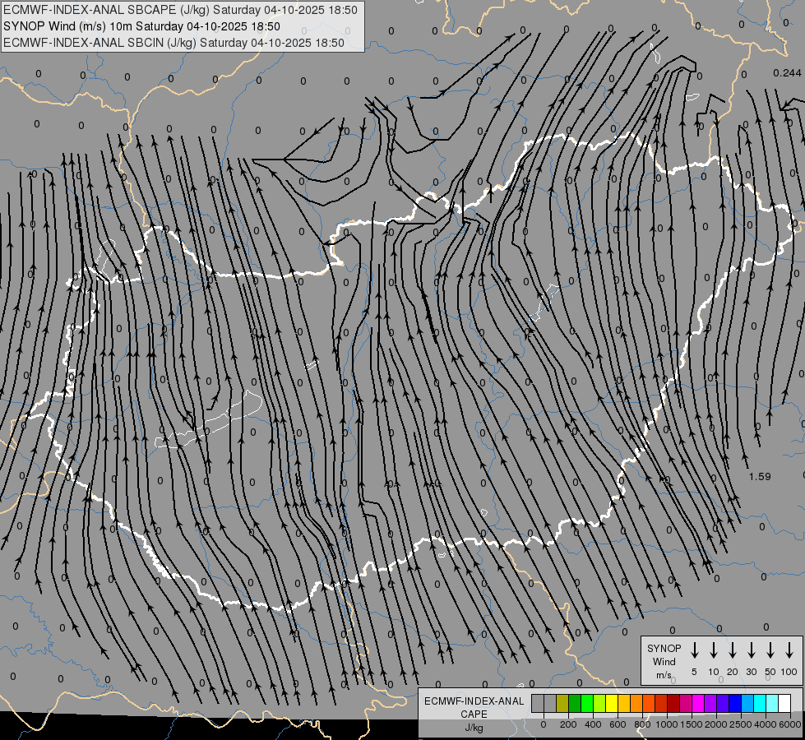This screenshot has height=740, width=805.
Task: Click the olive swatch in the CAPE legend
Action: [x=562, y=703]
